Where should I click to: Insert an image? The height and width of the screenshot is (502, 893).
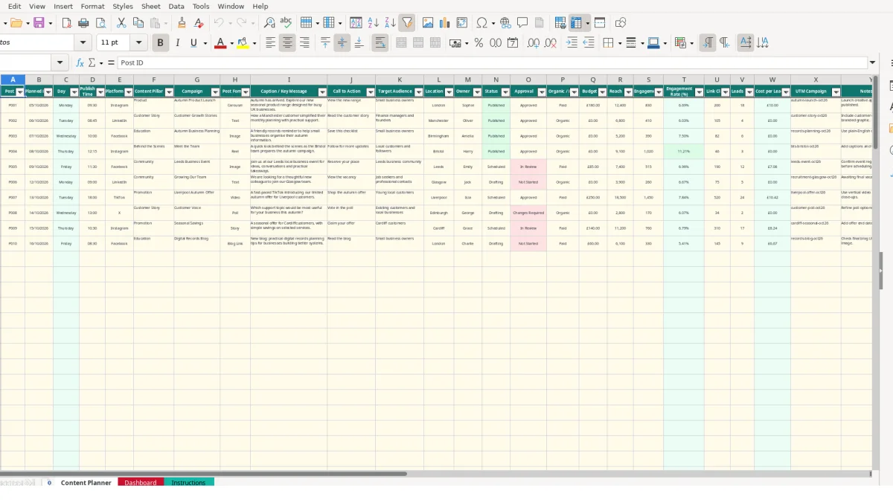click(x=428, y=23)
